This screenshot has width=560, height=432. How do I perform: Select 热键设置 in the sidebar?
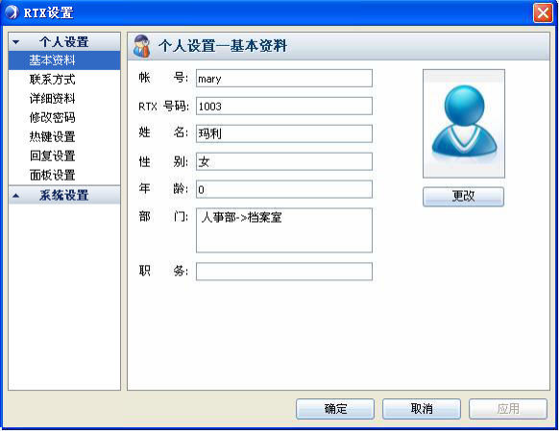53,136
